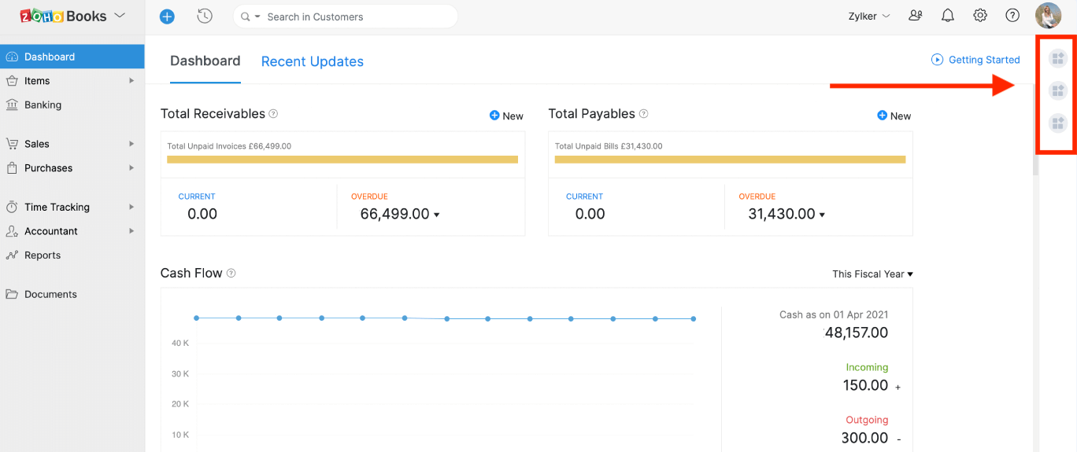Click the bottom widget icon in right sidebar
The width and height of the screenshot is (1077, 452).
[x=1057, y=123]
